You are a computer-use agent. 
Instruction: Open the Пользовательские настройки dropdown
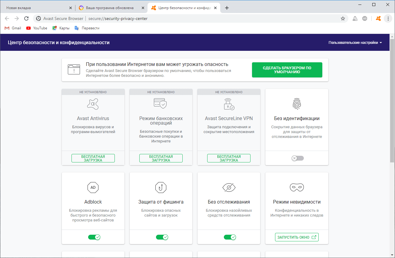pyautogui.click(x=355, y=42)
